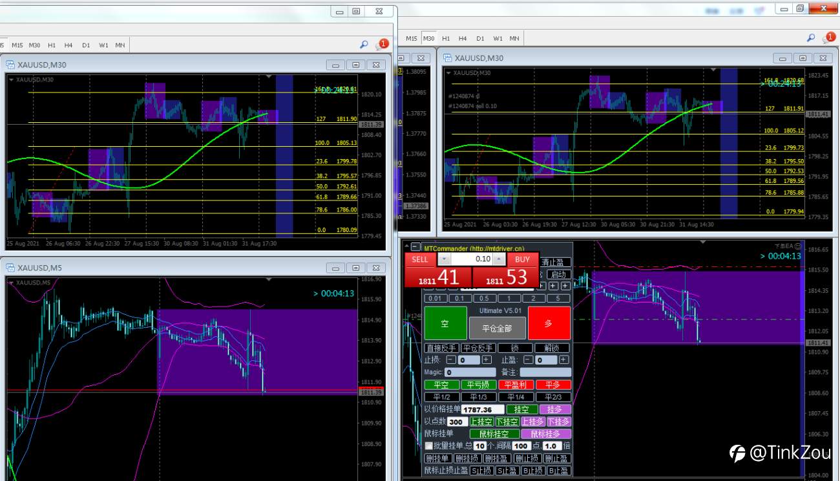
Task: Click 删挂单 delete pending orders button
Action: pos(437,458)
